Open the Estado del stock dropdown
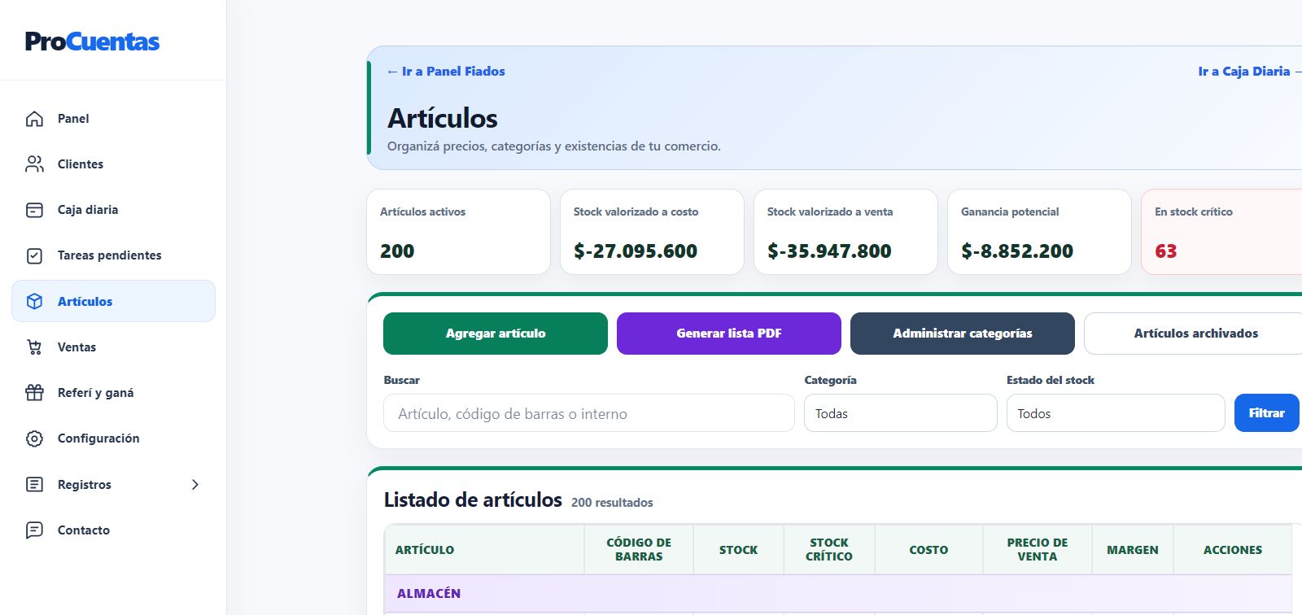 1115,413
